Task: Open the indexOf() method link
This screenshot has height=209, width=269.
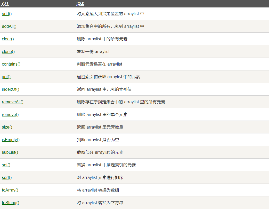Action: click(11, 89)
